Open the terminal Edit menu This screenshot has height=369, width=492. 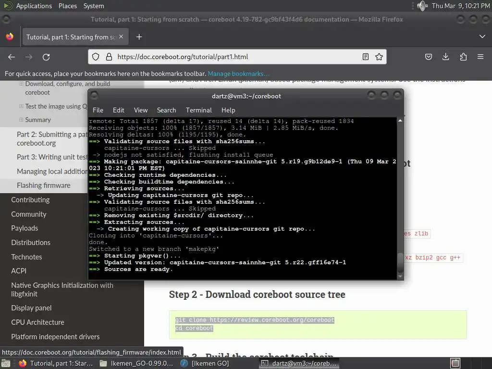tap(119, 110)
